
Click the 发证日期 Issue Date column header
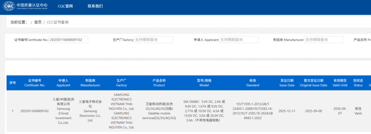[287, 83]
